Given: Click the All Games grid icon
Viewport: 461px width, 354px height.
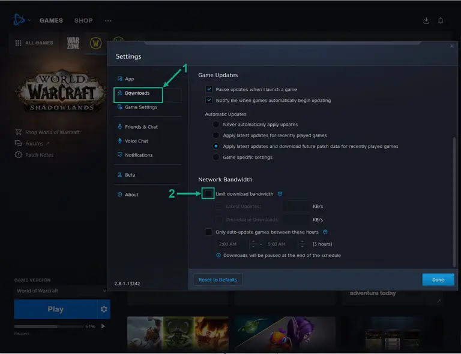Looking at the screenshot, I should click(x=18, y=43).
